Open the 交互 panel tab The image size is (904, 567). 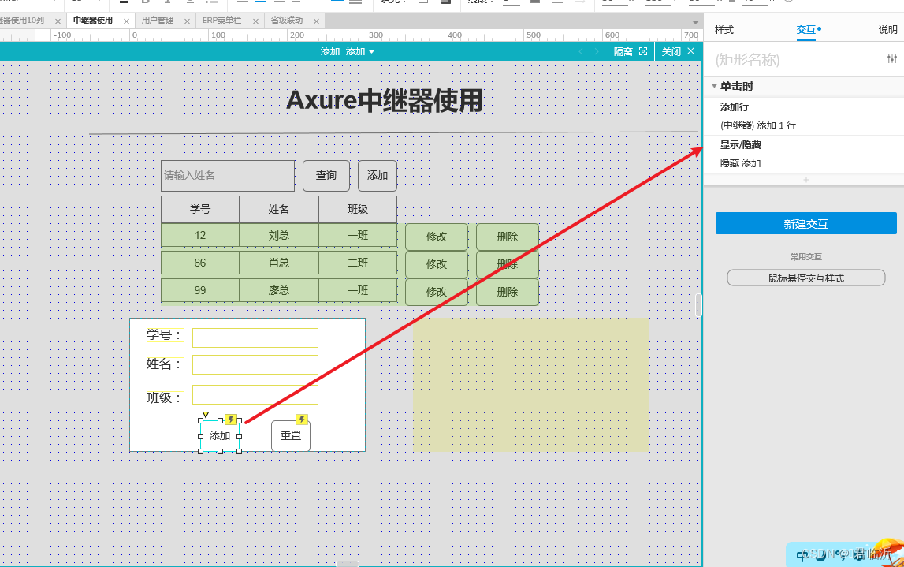[806, 29]
